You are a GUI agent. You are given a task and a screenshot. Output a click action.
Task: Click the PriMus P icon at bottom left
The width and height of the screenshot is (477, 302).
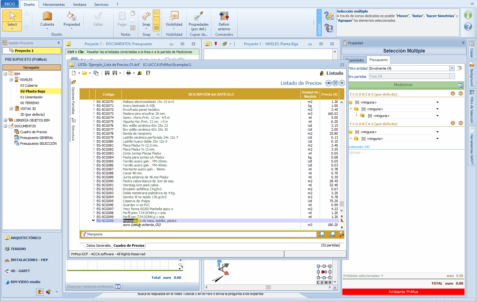39,292
